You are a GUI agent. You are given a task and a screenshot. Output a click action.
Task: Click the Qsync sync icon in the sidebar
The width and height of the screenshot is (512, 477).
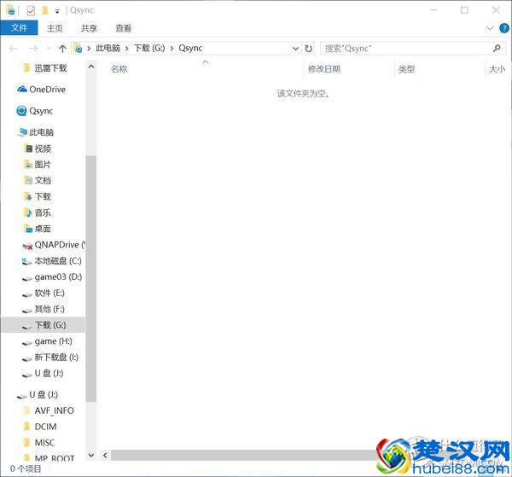21,111
